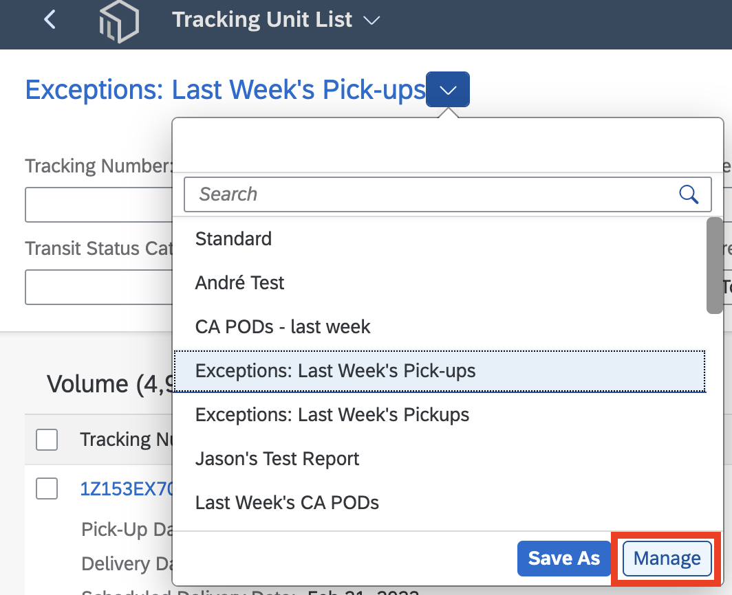The width and height of the screenshot is (732, 595).
Task: Go back with the header back arrow
Action: [50, 20]
